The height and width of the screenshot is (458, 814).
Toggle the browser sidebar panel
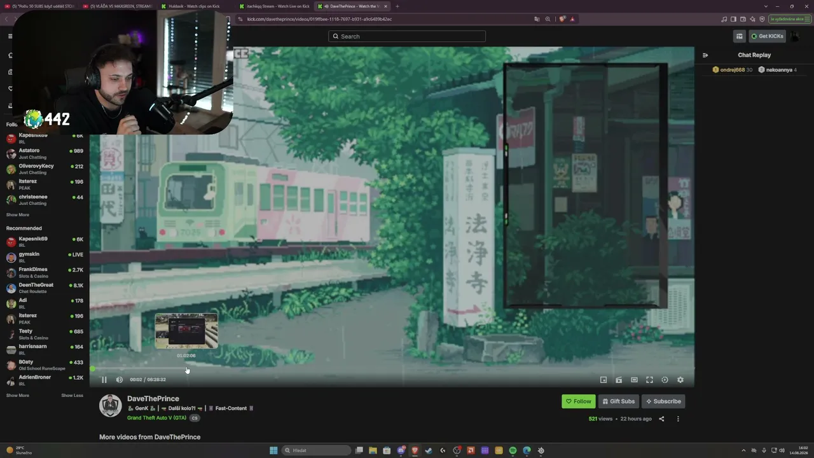click(734, 19)
